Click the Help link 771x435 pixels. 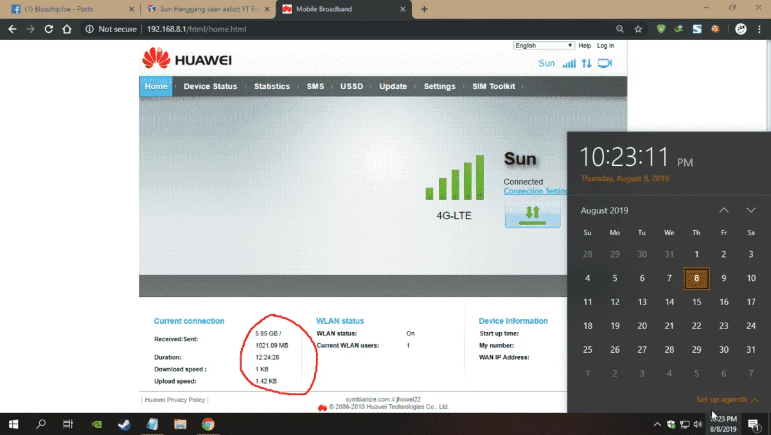(585, 46)
